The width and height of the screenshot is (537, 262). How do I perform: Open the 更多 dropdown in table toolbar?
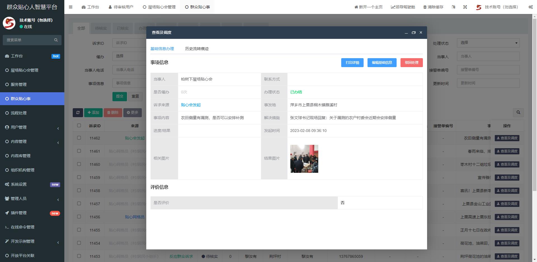[133, 112]
